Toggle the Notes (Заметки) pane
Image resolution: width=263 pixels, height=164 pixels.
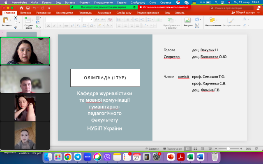[152, 148]
